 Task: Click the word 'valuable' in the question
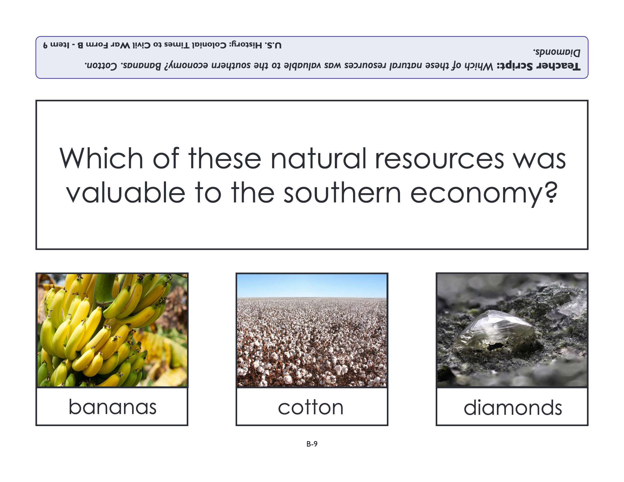pyautogui.click(x=126, y=193)
